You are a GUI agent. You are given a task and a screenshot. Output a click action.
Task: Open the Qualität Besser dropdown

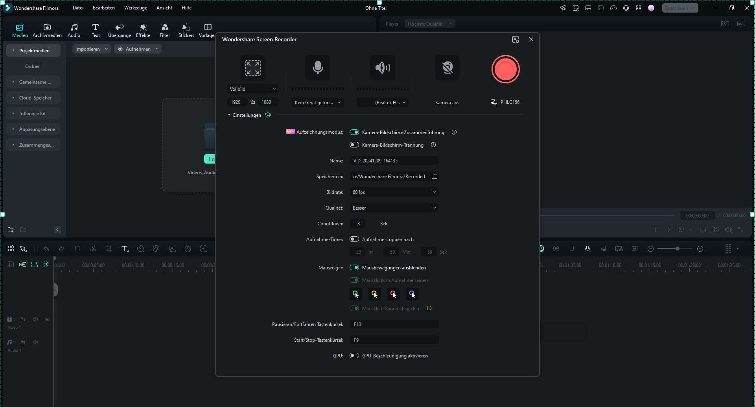(394, 208)
